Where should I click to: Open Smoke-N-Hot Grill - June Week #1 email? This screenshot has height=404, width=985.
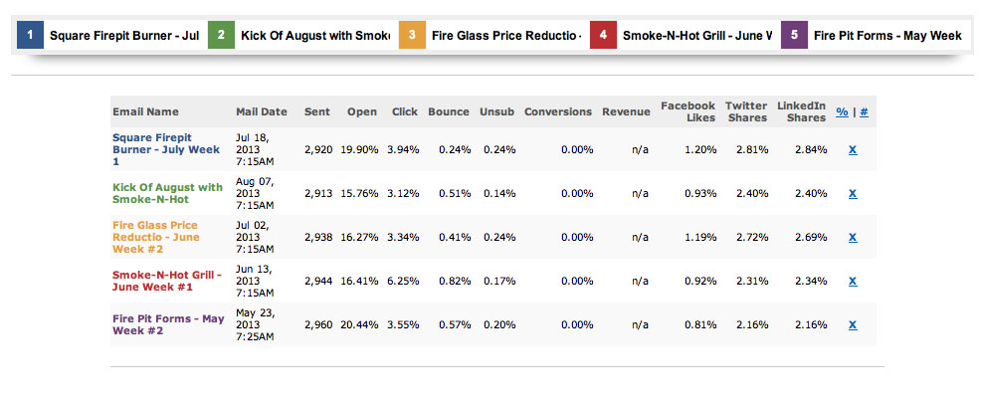165,281
